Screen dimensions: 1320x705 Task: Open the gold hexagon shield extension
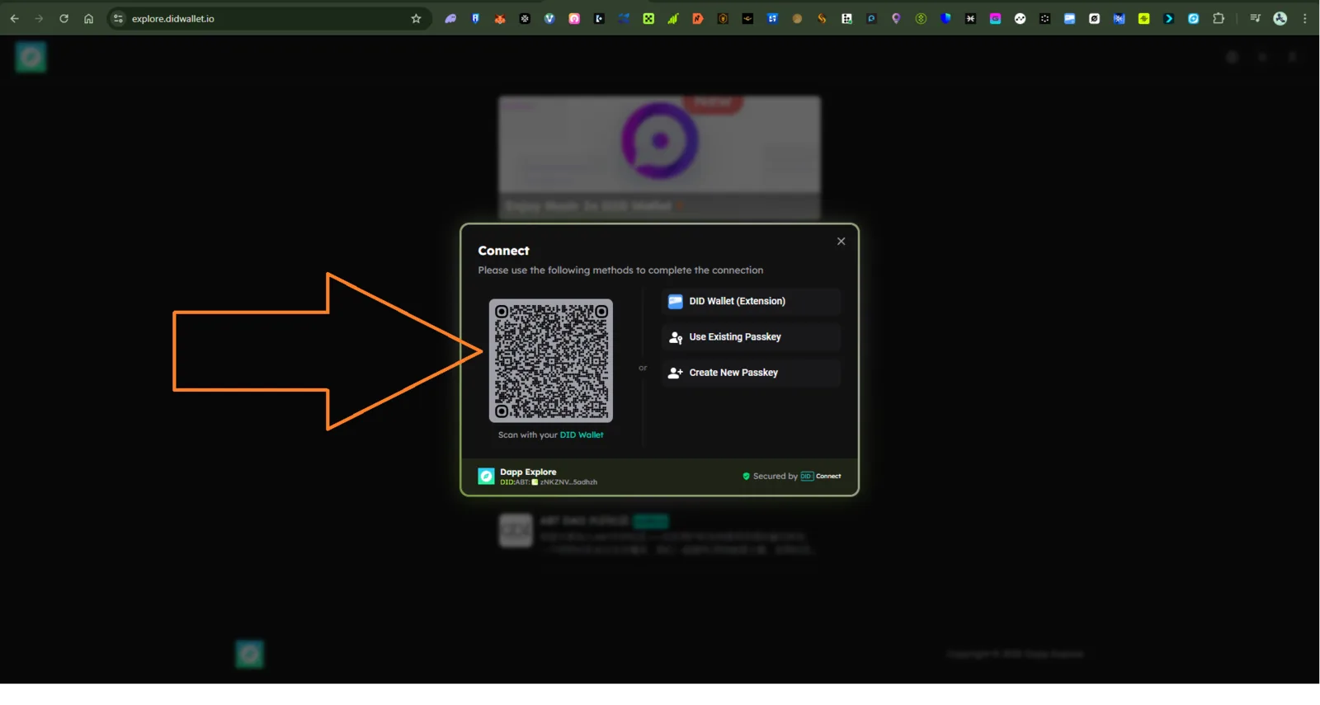coord(723,19)
